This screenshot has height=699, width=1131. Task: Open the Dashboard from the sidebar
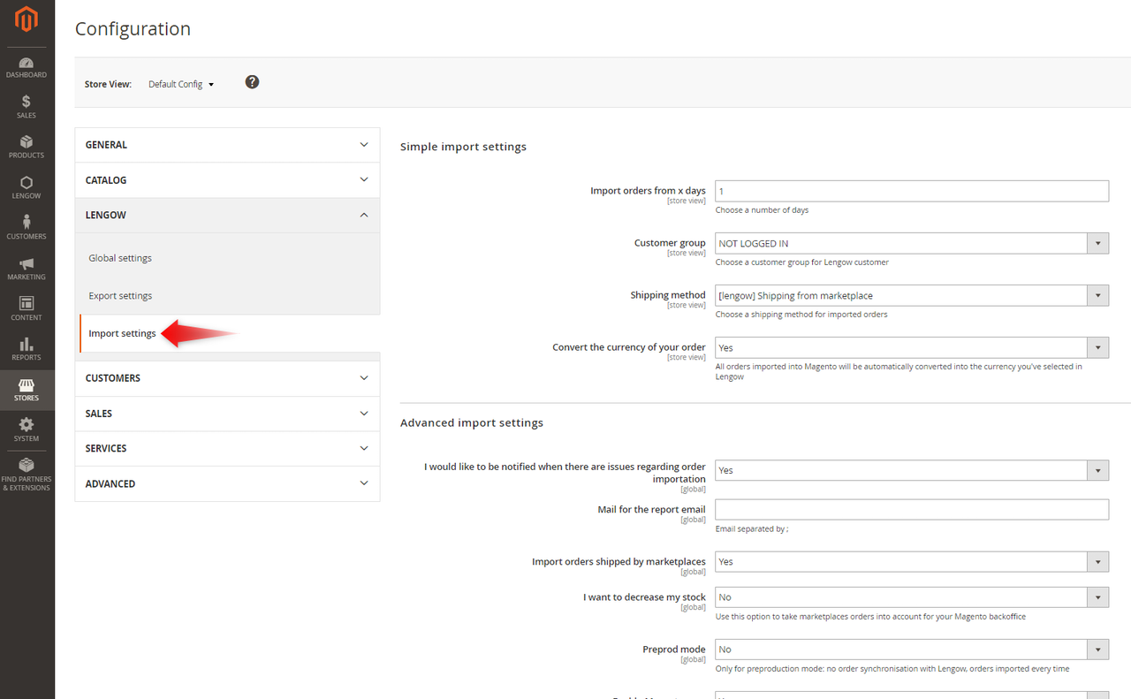click(27, 66)
